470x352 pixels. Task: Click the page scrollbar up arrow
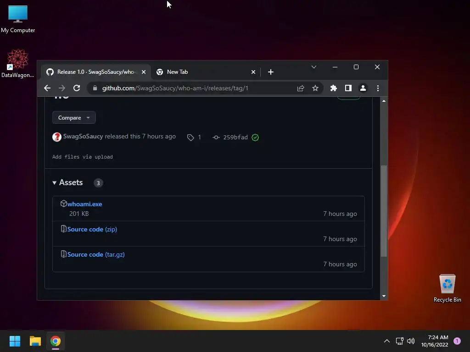point(384,101)
